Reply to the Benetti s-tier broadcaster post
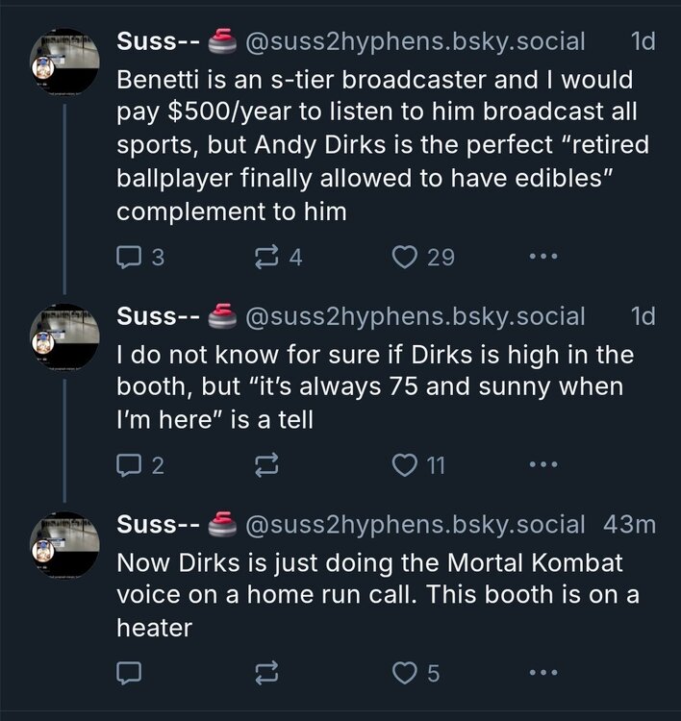This screenshot has width=681, height=721. 129,257
